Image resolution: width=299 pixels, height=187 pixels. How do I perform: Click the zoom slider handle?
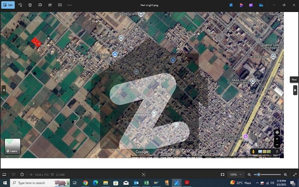(x=259, y=175)
